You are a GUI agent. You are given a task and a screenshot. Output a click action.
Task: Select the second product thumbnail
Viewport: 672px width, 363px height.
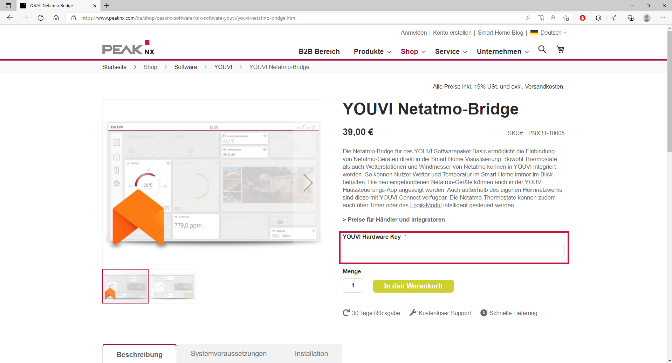173,286
